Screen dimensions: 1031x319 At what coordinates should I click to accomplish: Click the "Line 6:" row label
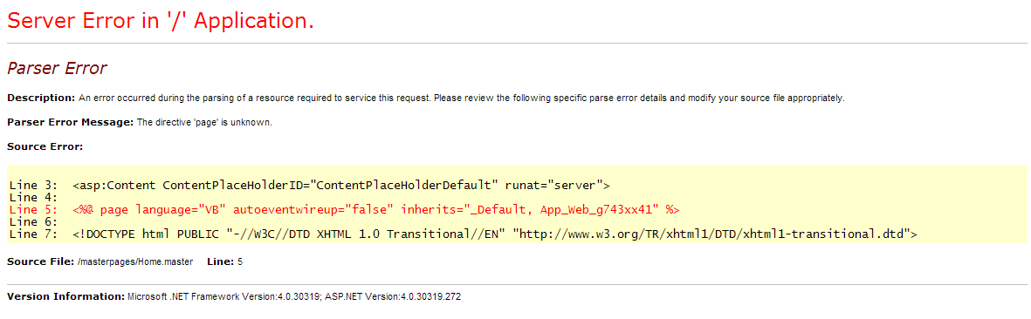[34, 222]
